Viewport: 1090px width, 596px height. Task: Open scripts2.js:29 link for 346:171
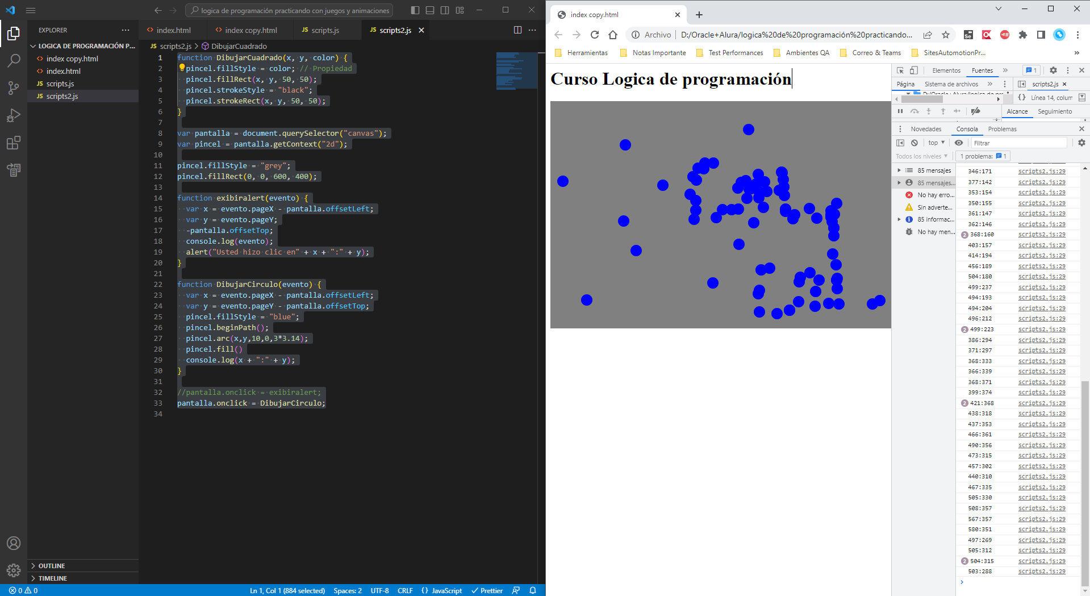pos(1042,171)
